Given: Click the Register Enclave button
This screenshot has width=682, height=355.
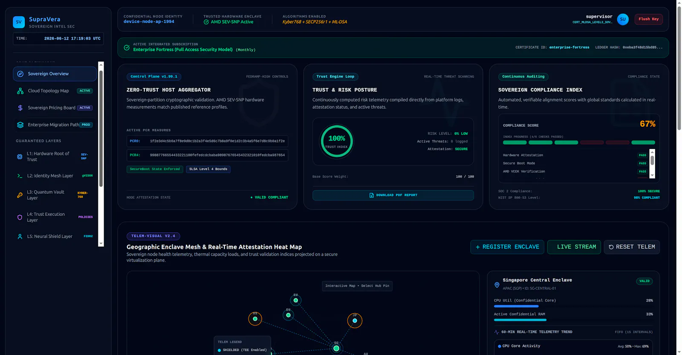Looking at the screenshot, I should click(x=507, y=247).
